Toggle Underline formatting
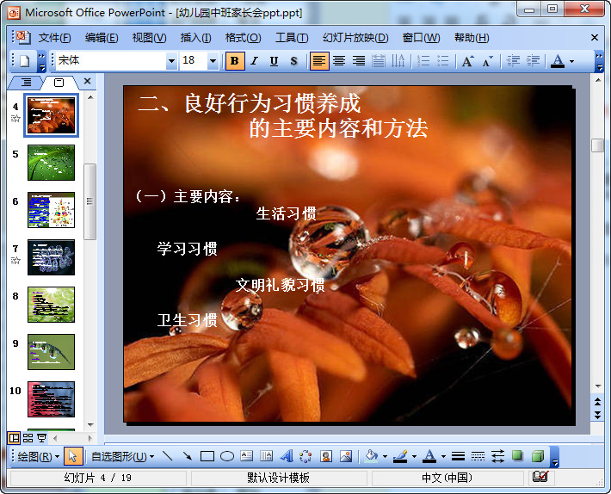The height and width of the screenshot is (494, 611). [x=274, y=61]
